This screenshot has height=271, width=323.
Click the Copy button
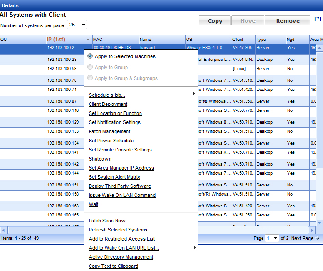(215, 21)
